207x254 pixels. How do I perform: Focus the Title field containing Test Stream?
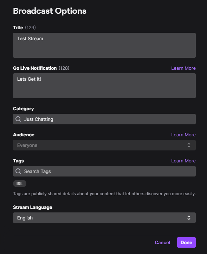tap(104, 45)
